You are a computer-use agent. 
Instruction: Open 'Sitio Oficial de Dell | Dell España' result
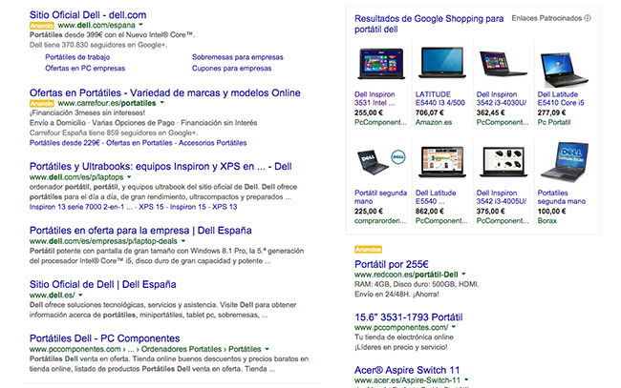click(x=103, y=284)
